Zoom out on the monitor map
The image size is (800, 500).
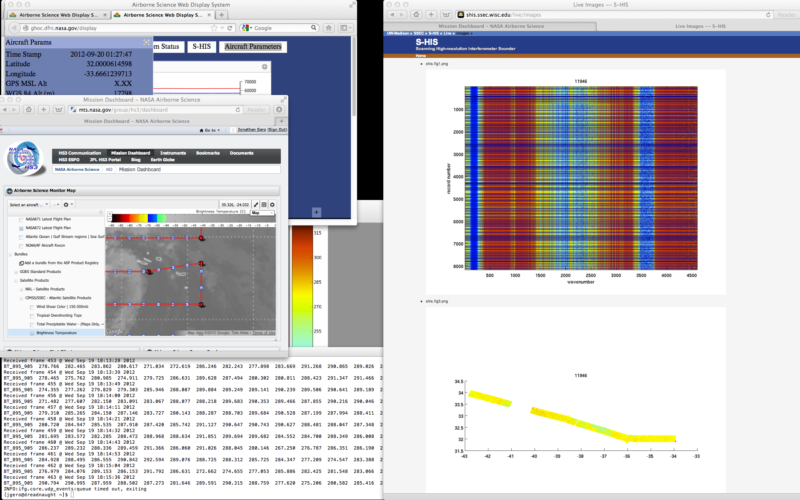110,219
